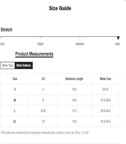Click the Medium tick on stretch scale
This screenshot has height=144, width=126.
point(80,37)
